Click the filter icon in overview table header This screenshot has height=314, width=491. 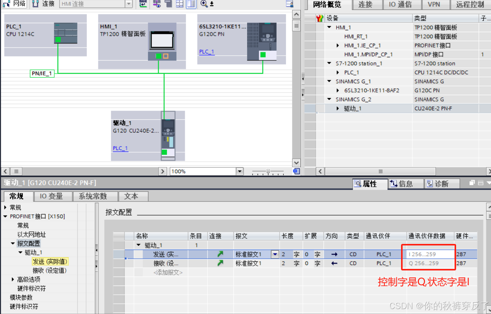pos(320,18)
